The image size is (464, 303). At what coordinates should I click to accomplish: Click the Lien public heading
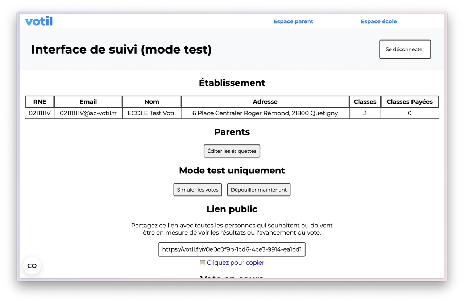click(x=232, y=209)
